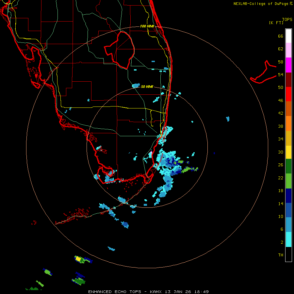Click the 62 legend value
294x294 pixels.
[281, 49]
